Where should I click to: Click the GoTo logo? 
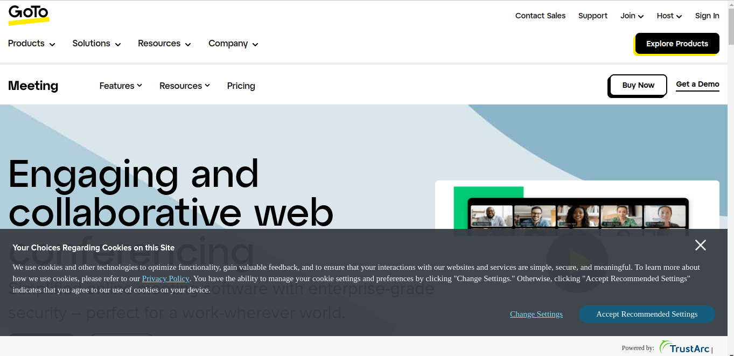29,15
